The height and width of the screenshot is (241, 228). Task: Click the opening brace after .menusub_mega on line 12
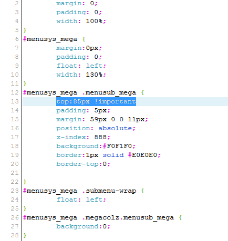pos(142,92)
